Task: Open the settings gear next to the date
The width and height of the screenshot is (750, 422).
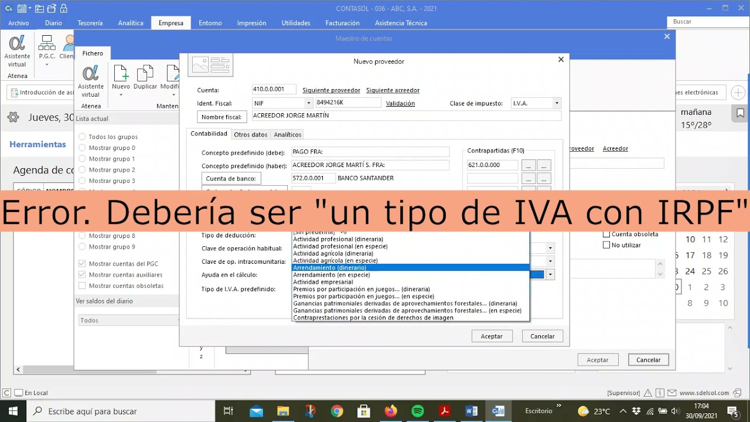Action: 13,117
